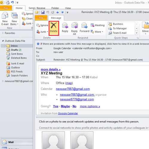Image resolution: width=149 pixels, height=149 pixels.
Task: Open the more options link
Action: click(90, 106)
